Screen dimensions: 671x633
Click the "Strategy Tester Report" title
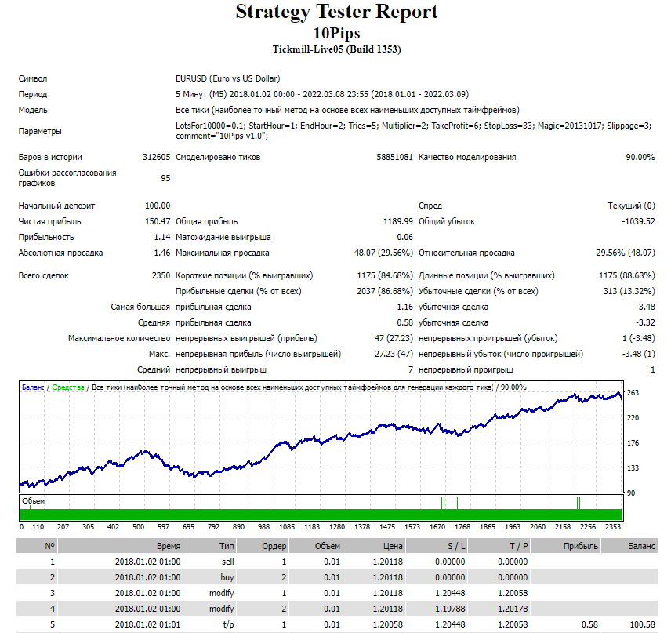[336, 13]
